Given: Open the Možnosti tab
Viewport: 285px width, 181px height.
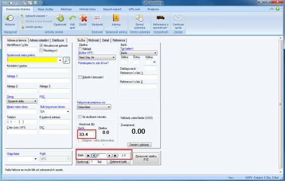Looking at the screenshot, I should (x=94, y=40).
